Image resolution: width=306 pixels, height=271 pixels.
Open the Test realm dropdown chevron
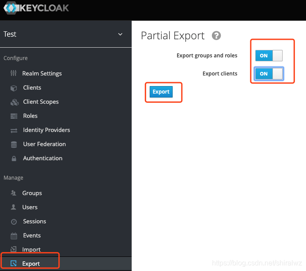tap(120, 34)
